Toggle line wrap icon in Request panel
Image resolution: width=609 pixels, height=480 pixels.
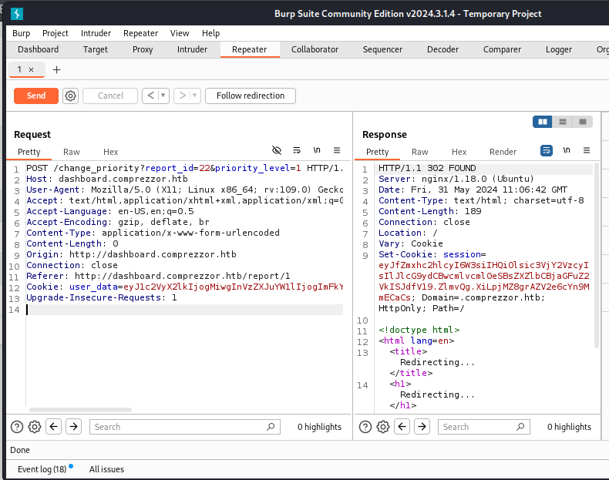297,150
